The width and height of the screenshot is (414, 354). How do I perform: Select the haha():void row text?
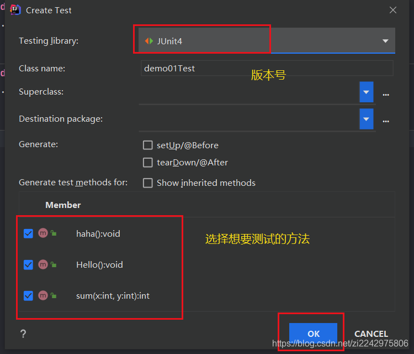click(x=98, y=233)
